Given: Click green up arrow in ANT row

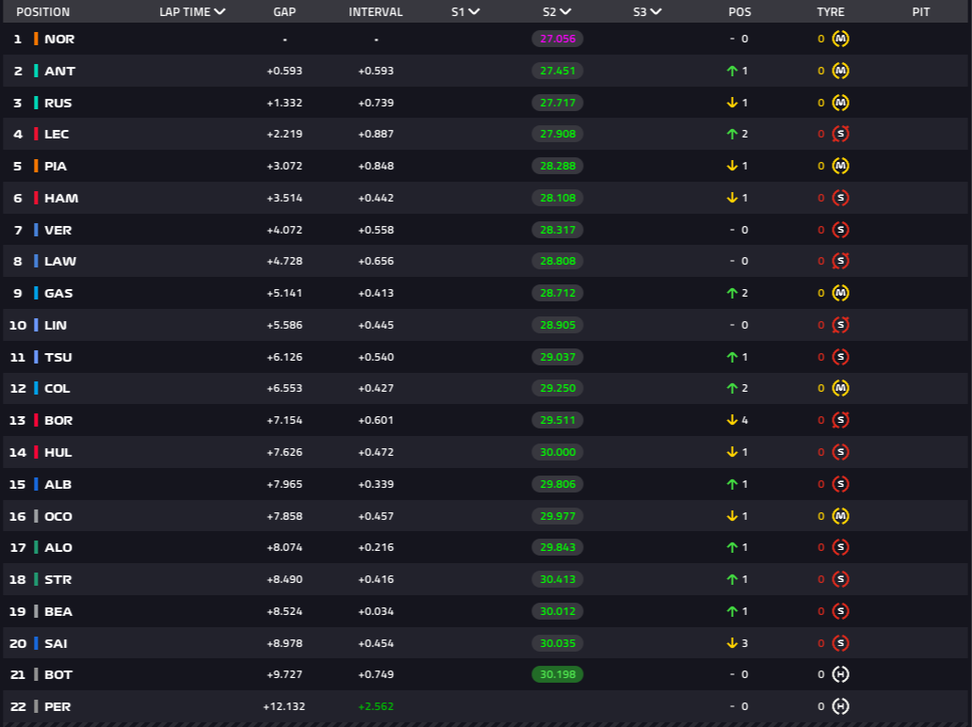Looking at the screenshot, I should (x=732, y=71).
